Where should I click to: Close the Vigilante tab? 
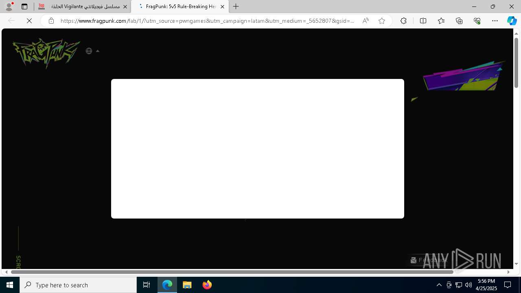125,7
